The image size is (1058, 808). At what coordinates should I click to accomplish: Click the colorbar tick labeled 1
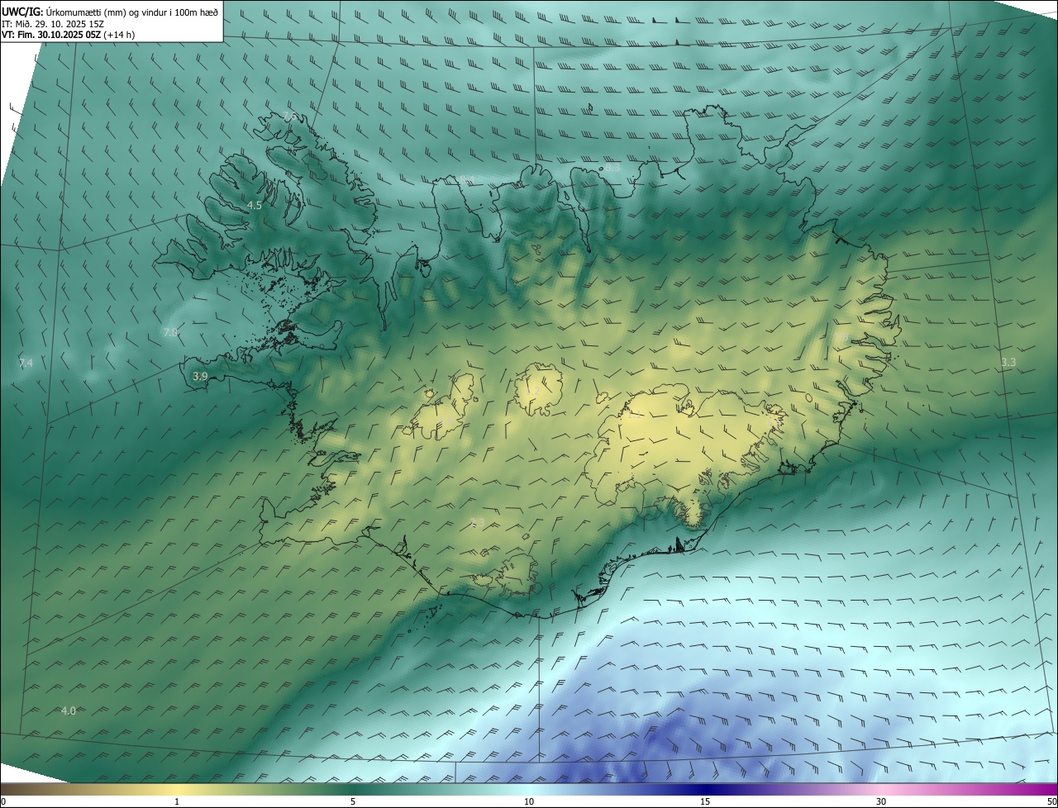tap(177, 802)
